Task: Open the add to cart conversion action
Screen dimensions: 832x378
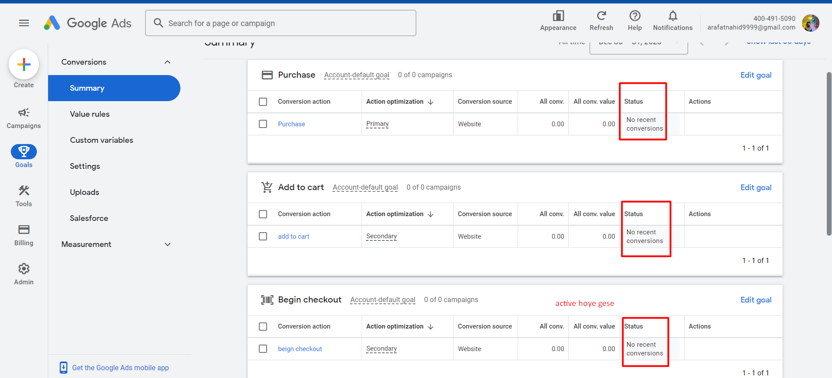Action: pos(294,237)
